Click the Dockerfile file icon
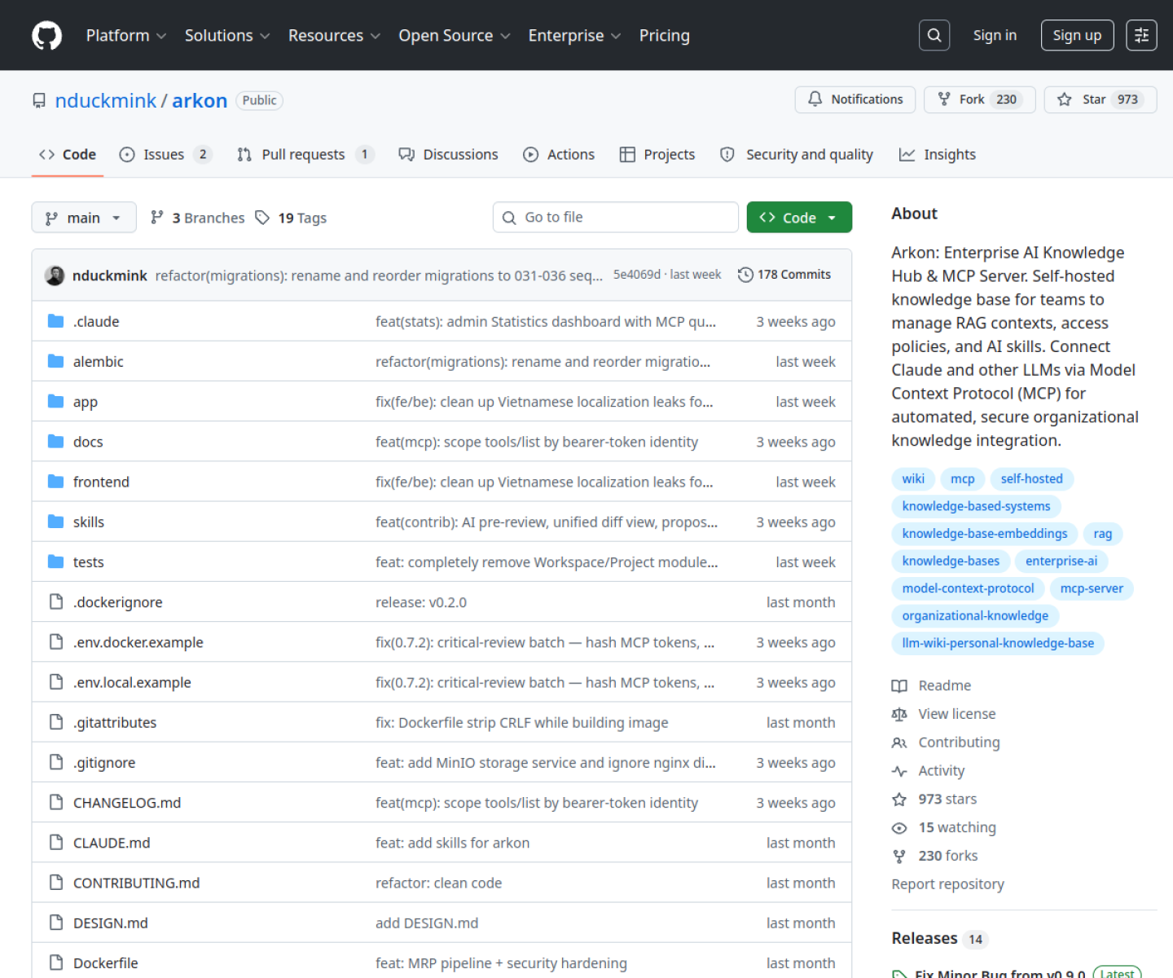Screen dimensions: 1173x978 click(55, 963)
